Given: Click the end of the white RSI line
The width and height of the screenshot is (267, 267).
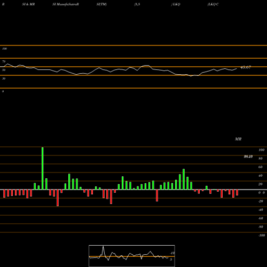Looking at the screenshot, I should pyautogui.click(x=237, y=68).
